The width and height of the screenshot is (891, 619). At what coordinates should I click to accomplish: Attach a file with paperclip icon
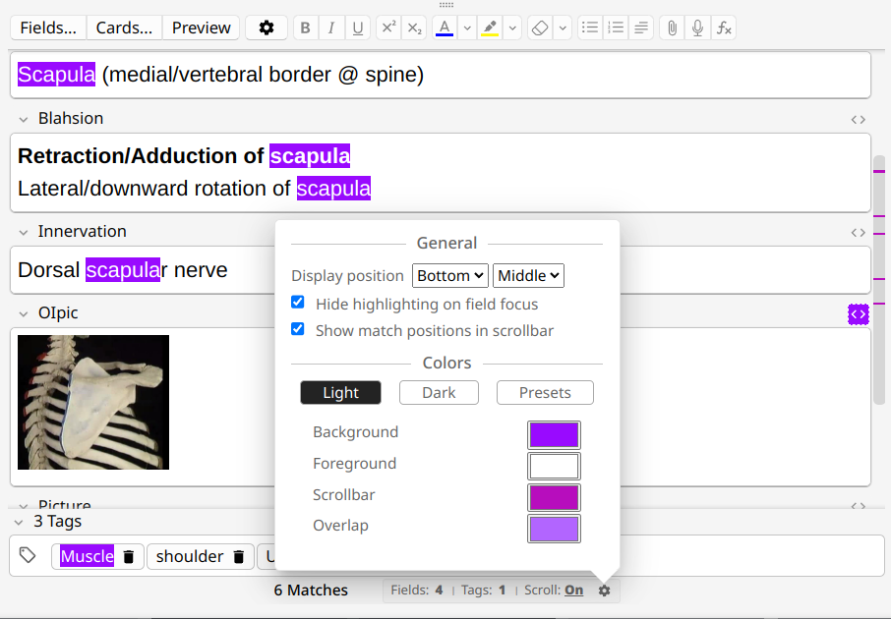(x=672, y=28)
